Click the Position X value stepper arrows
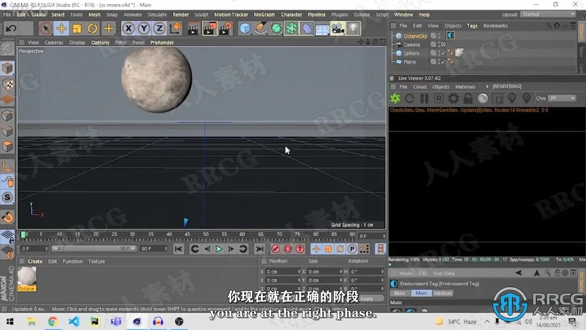 [x=299, y=271]
